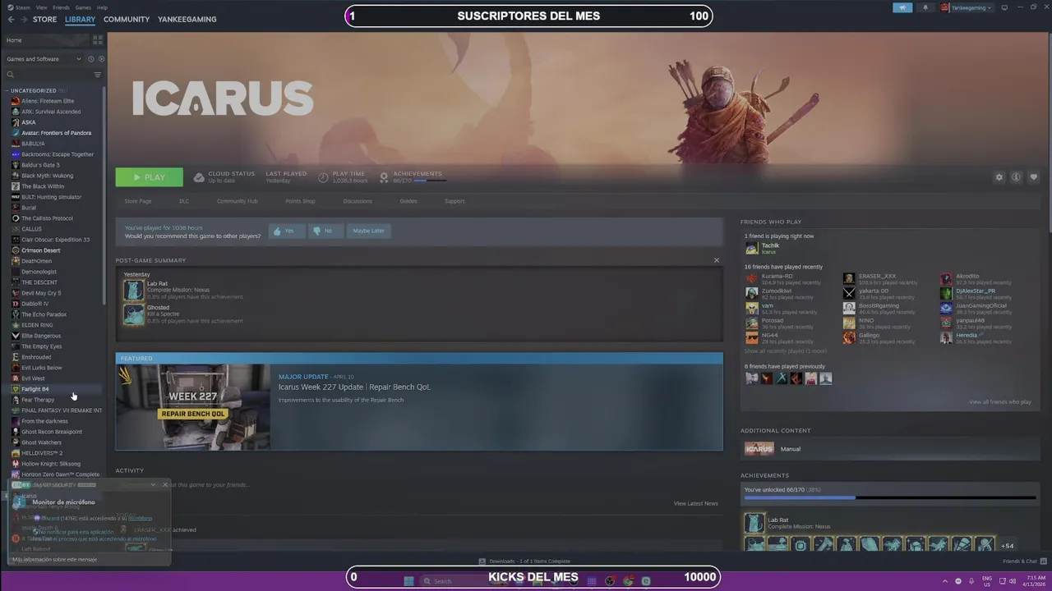Screen dimensions: 1052x591
Task: Open the Community Hub link
Action: [238, 201]
